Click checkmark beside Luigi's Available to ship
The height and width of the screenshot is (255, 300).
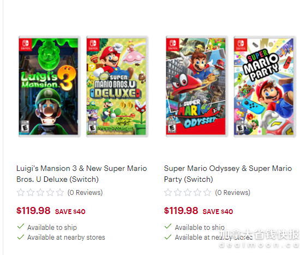tap(21, 227)
